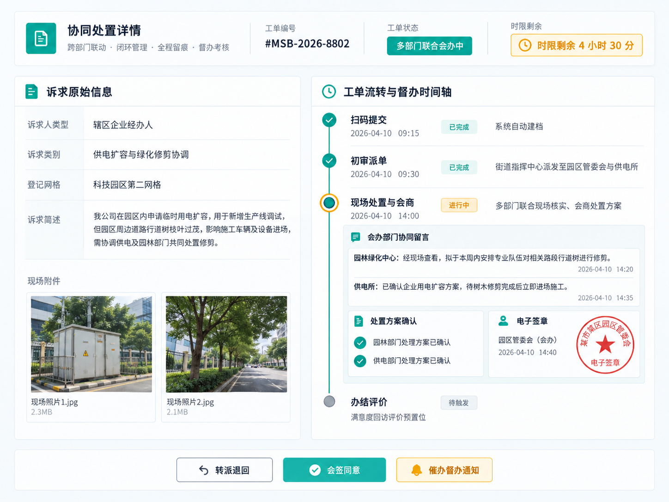The image size is (669, 502).
Task: Click the 供电所 message line
Action: pyautogui.click(x=462, y=287)
